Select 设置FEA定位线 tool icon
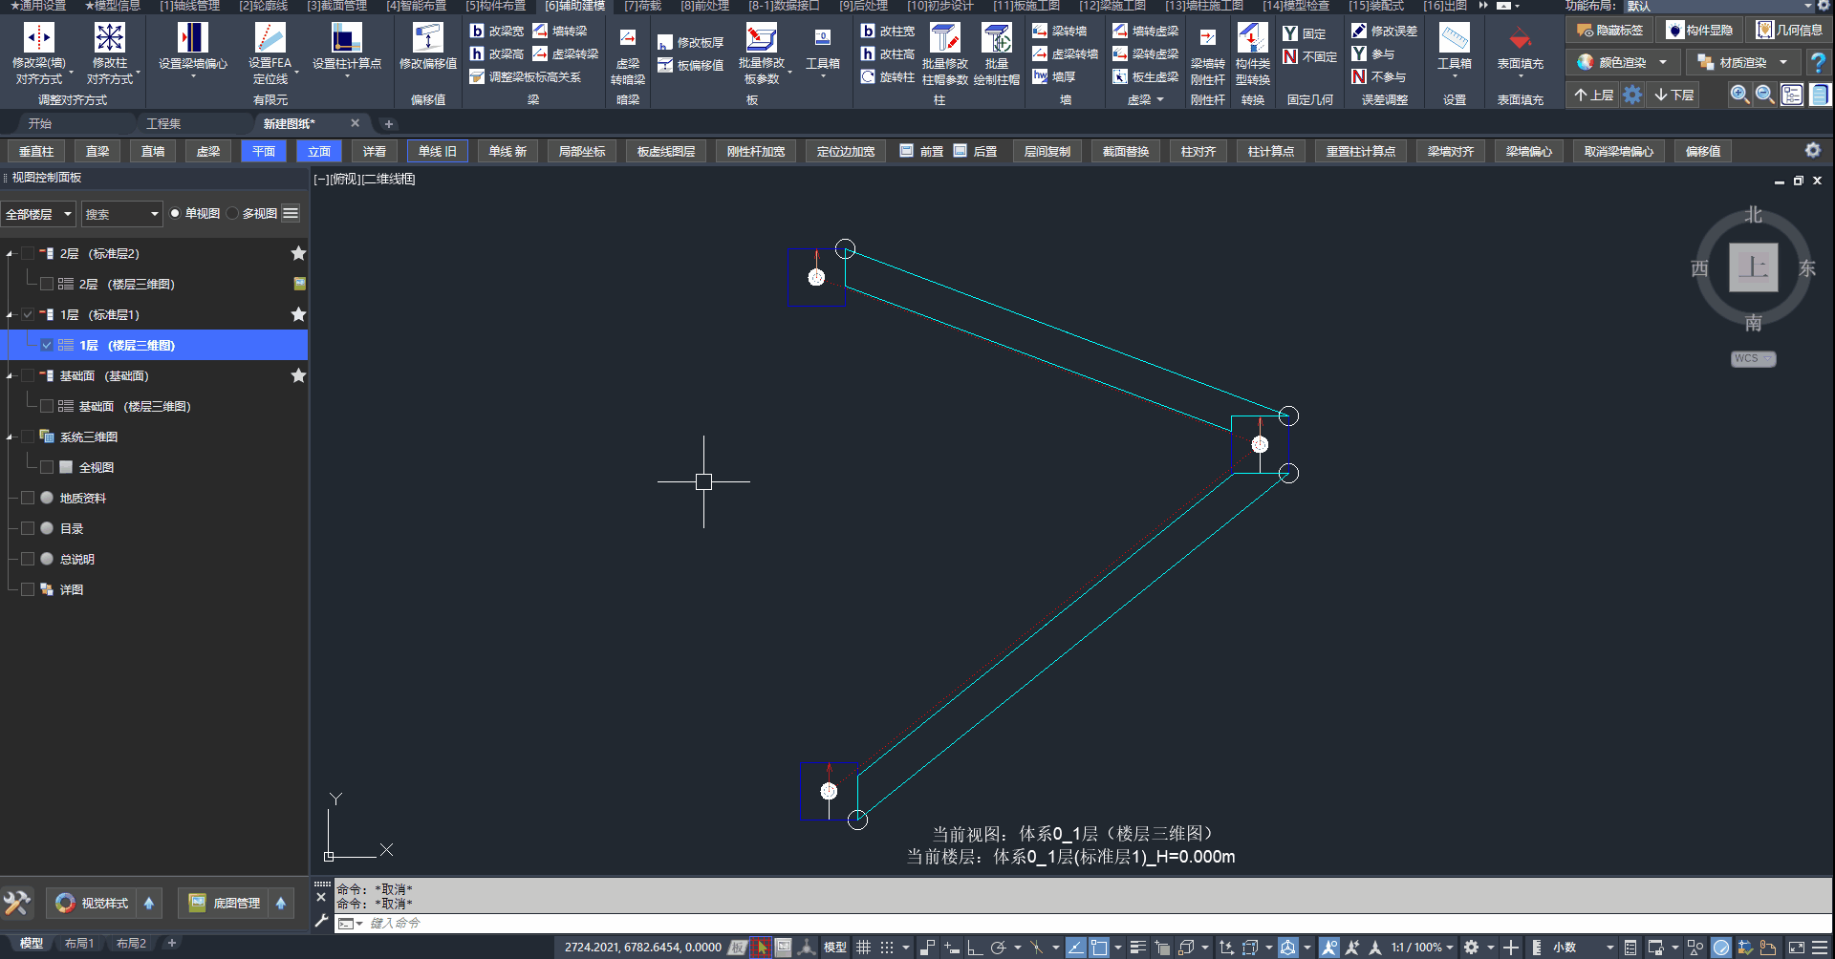Screen dimensions: 1835x959 point(270,38)
